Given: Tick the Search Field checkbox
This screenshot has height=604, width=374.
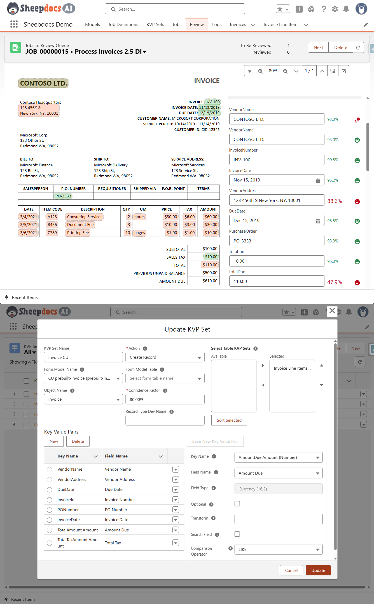Looking at the screenshot, I should pos(237,534).
